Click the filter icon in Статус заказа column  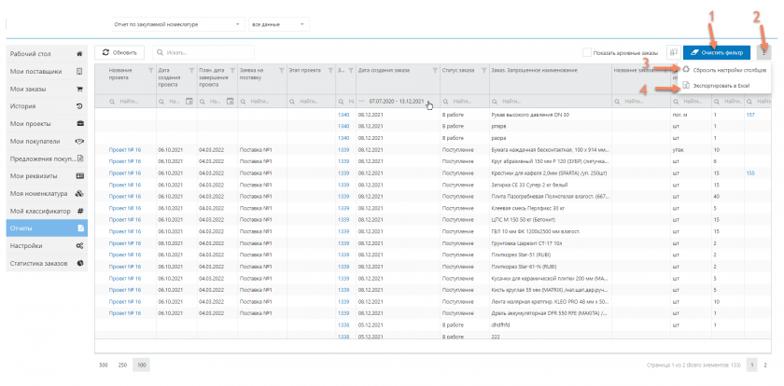point(483,71)
